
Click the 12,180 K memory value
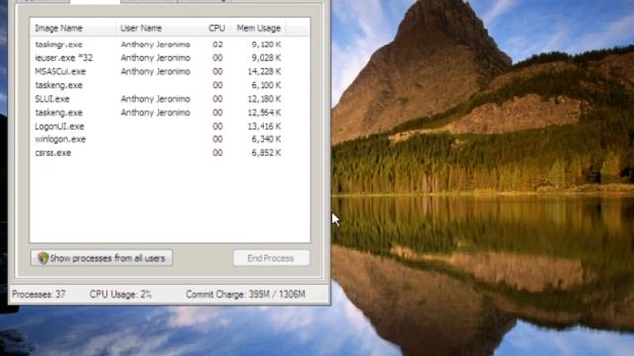264,99
